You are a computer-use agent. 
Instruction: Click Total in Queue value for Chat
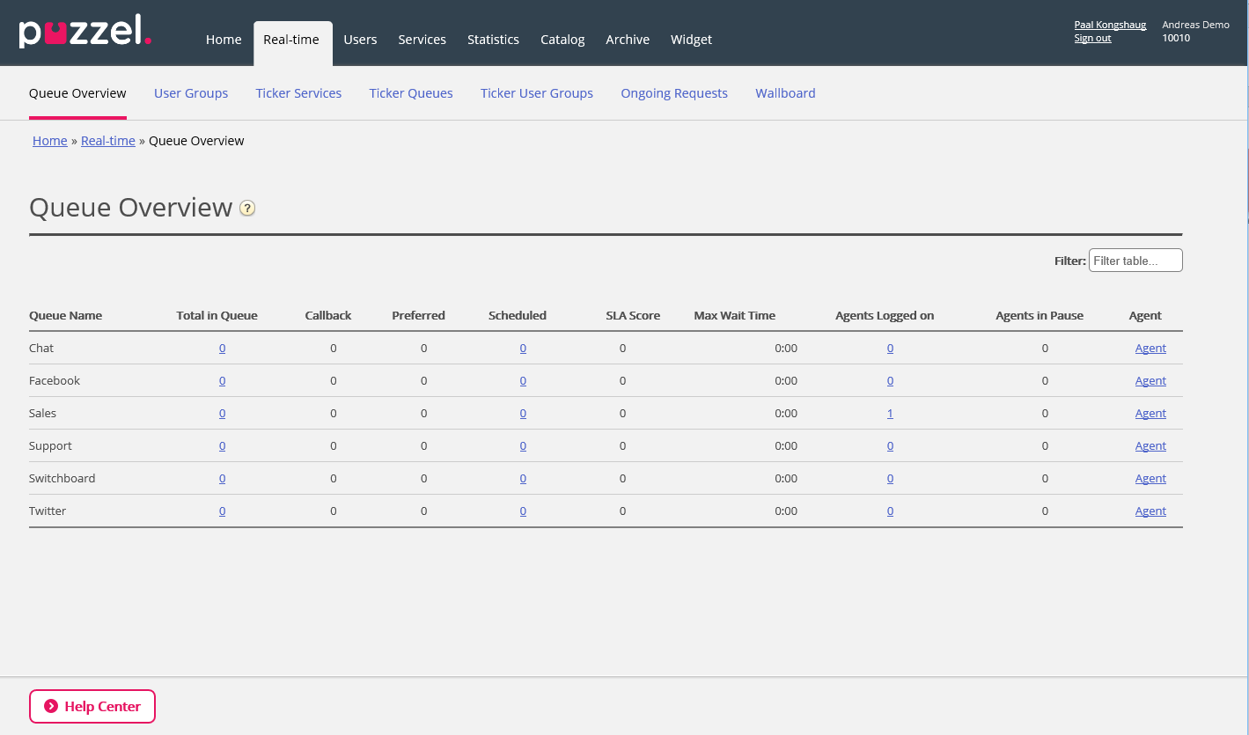222,349
